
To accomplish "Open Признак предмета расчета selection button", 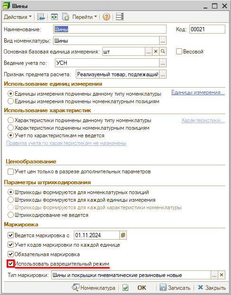I will [x=163, y=74].
